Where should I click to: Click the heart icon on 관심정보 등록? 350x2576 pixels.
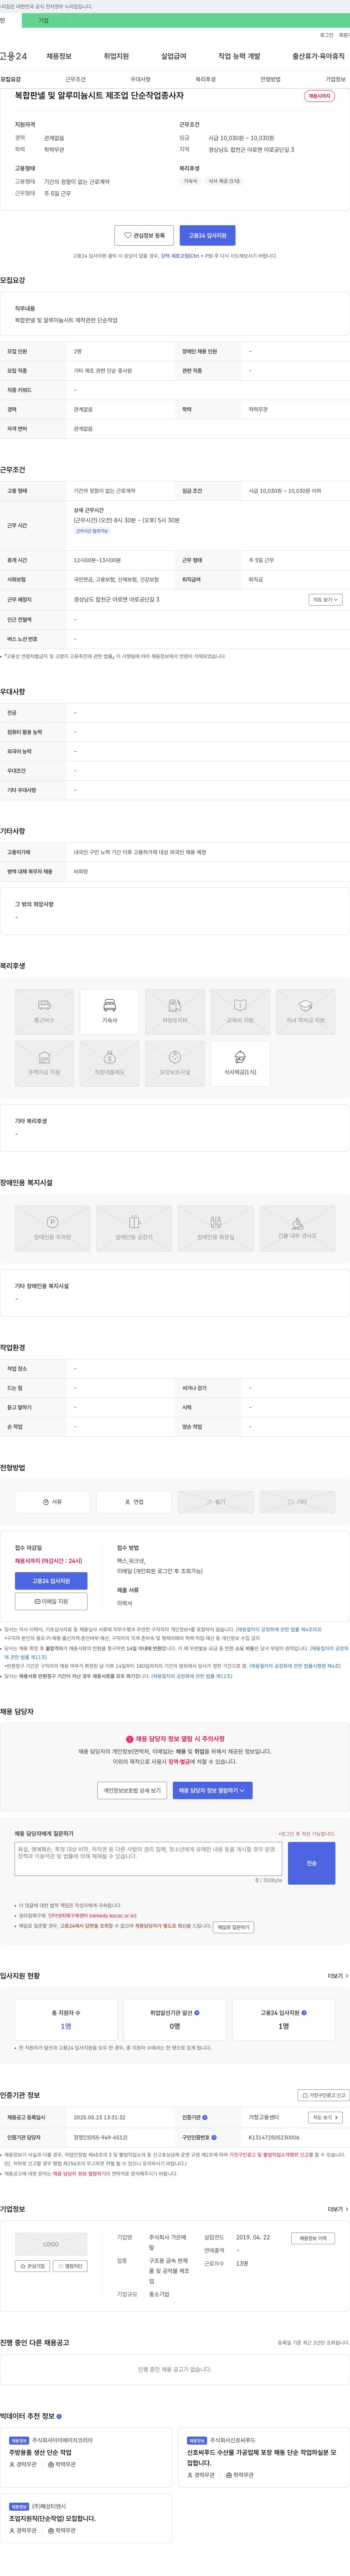(x=128, y=235)
